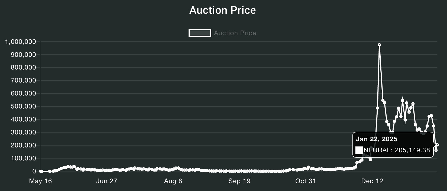447x191 pixels.
Task: Click the NEURAL: 205,149.38 tooltip value
Action: (397, 150)
